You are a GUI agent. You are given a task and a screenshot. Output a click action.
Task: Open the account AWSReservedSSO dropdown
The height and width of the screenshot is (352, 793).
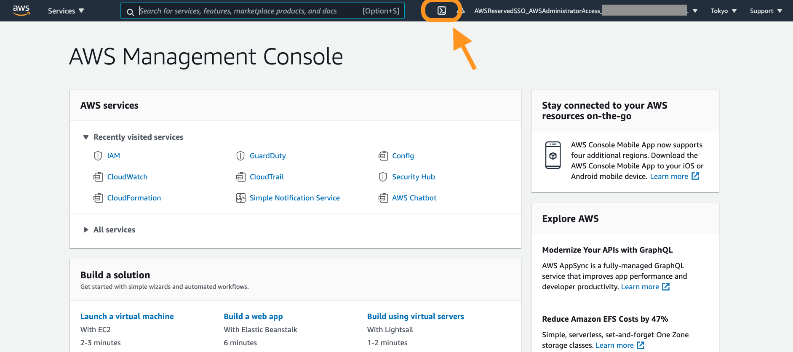coord(586,11)
